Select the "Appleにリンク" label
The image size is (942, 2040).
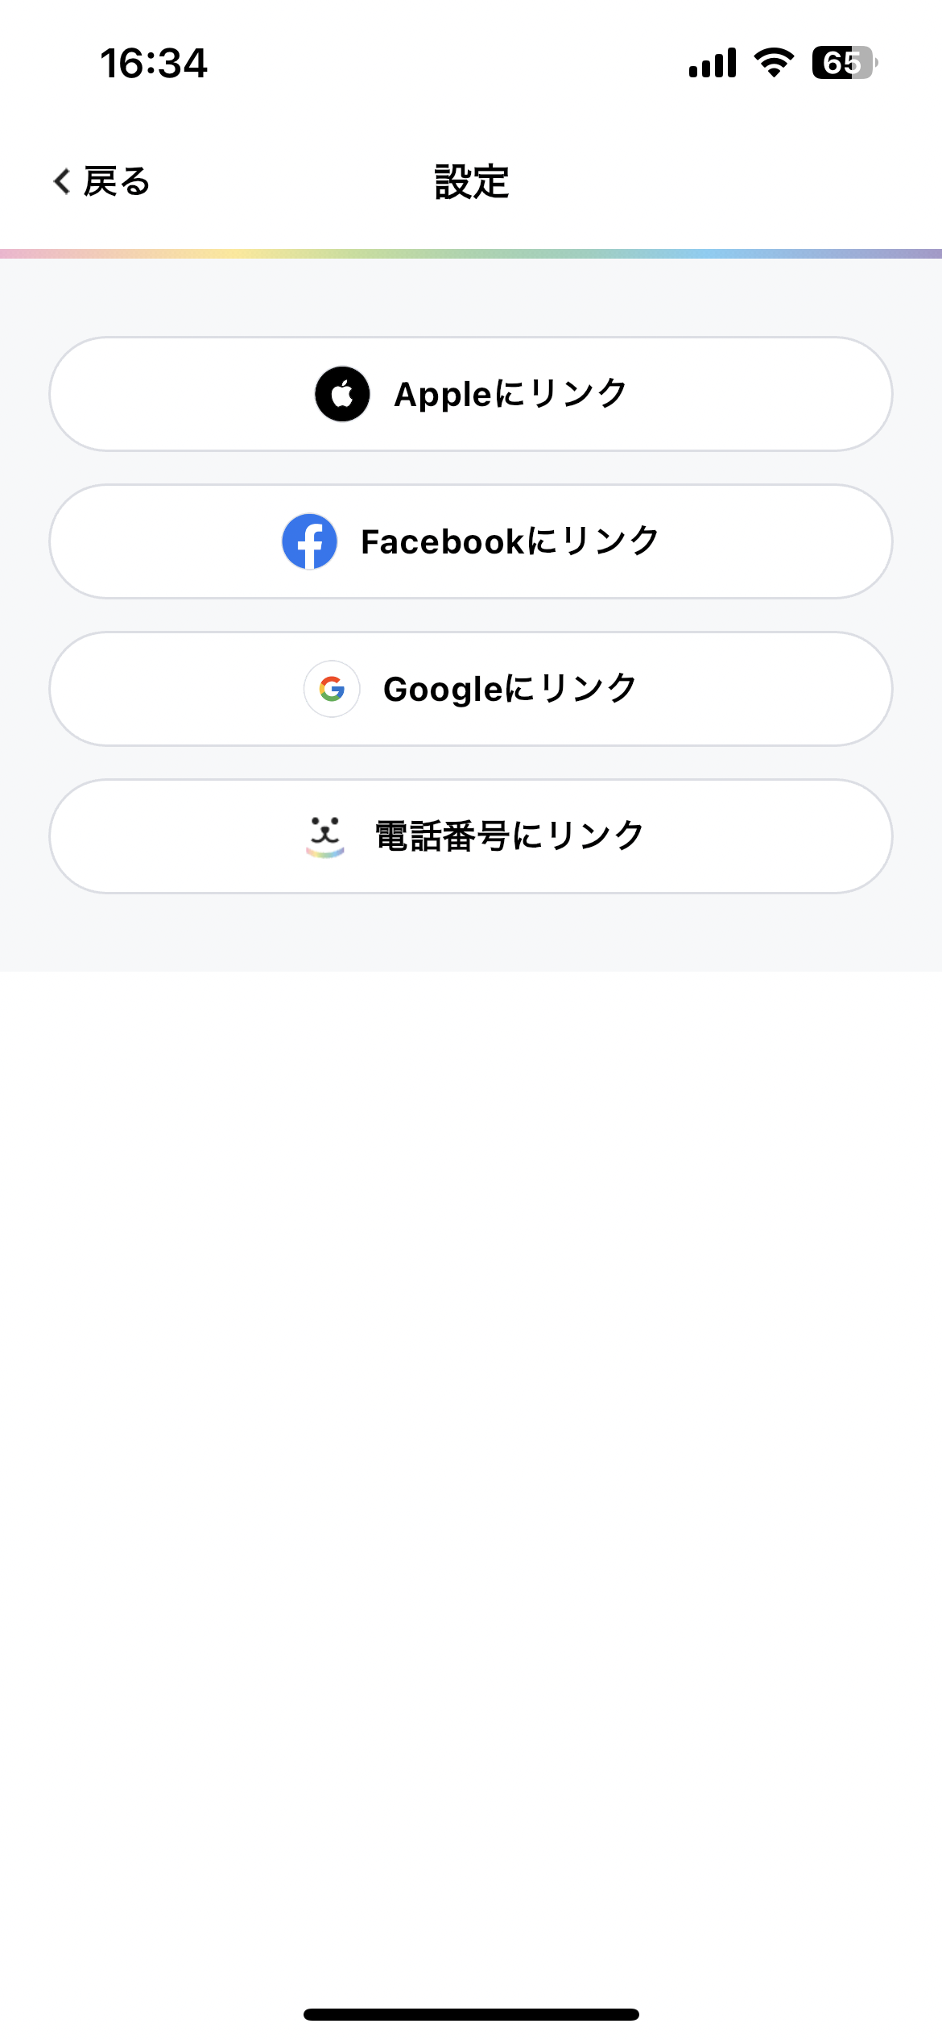[x=510, y=394]
